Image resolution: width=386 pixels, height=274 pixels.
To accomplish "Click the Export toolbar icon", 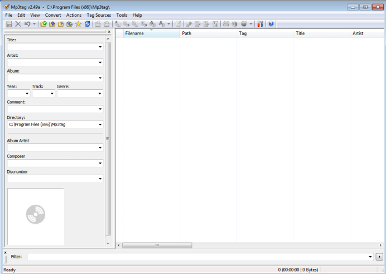I will tap(189, 24).
